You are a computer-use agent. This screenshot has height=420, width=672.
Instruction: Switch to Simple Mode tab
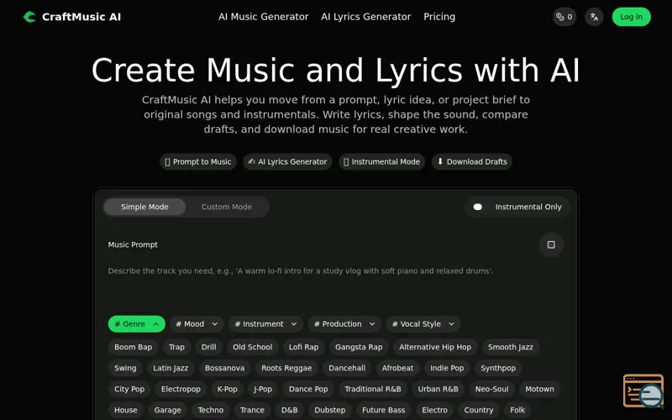click(x=144, y=207)
